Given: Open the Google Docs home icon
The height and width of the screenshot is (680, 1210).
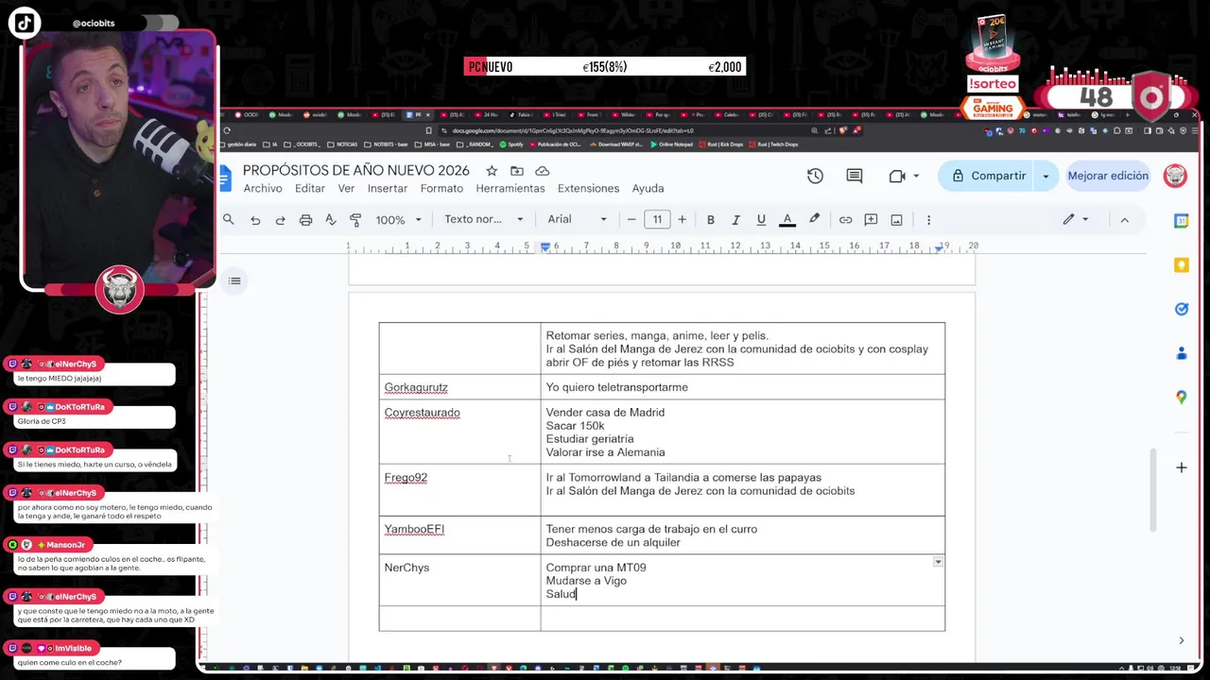Looking at the screenshot, I should [x=225, y=178].
